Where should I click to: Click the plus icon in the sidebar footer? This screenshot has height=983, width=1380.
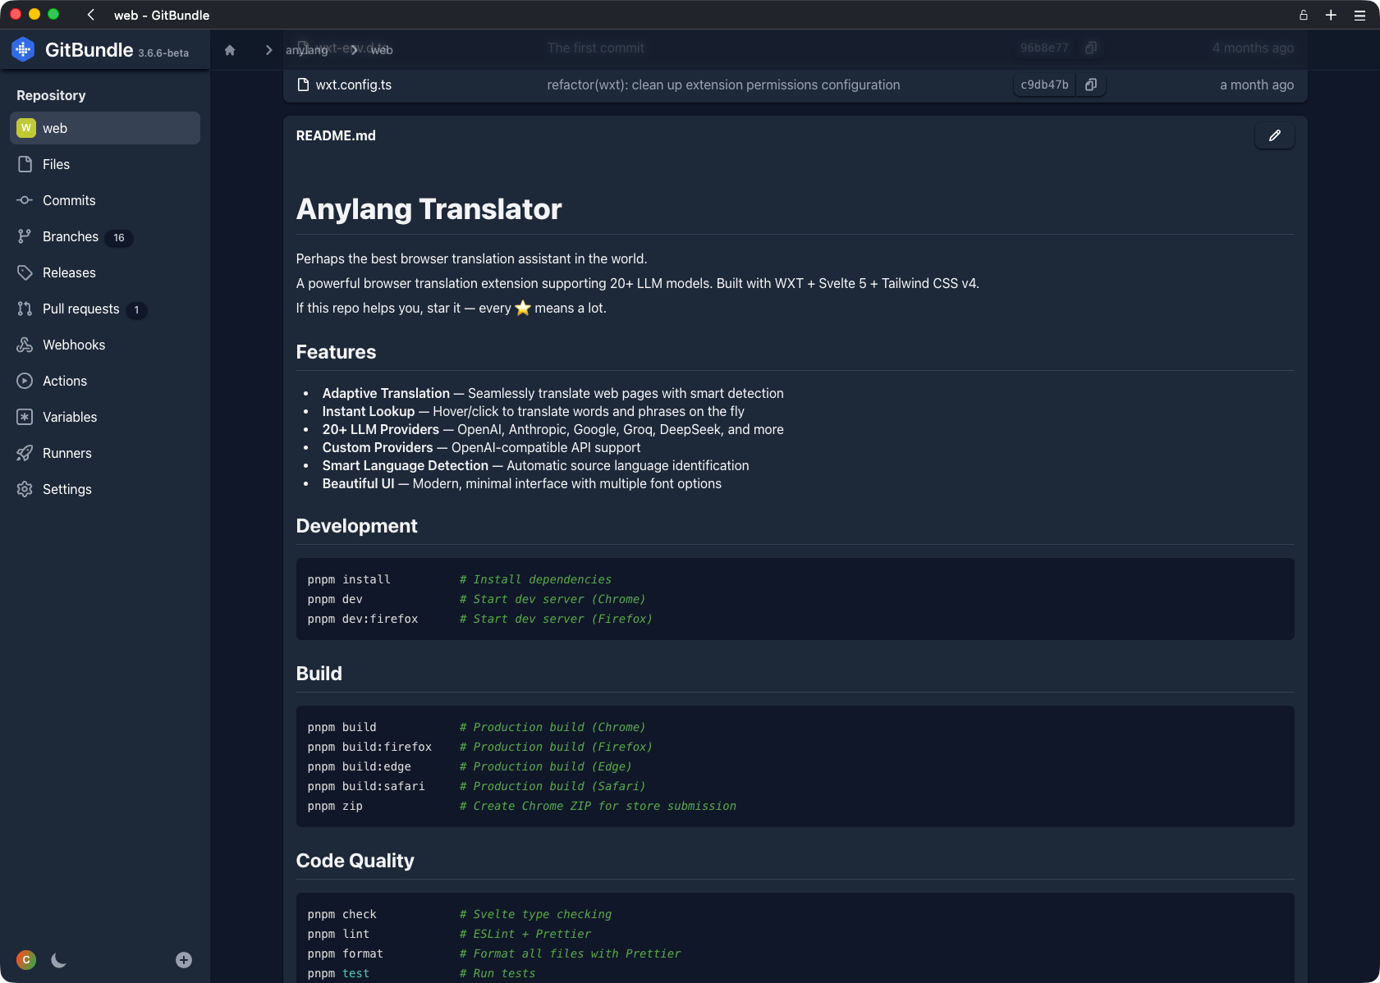coord(184,960)
